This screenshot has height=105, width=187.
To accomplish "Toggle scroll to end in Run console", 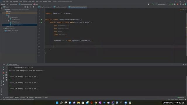I will pos(6,75).
